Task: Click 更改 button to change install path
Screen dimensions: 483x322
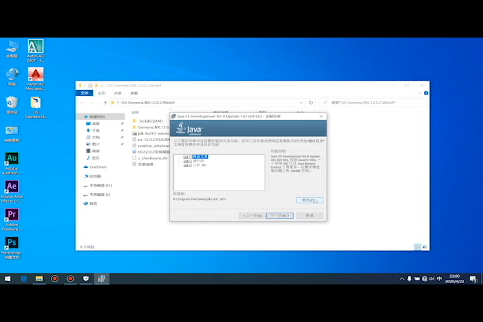Action: pos(309,200)
